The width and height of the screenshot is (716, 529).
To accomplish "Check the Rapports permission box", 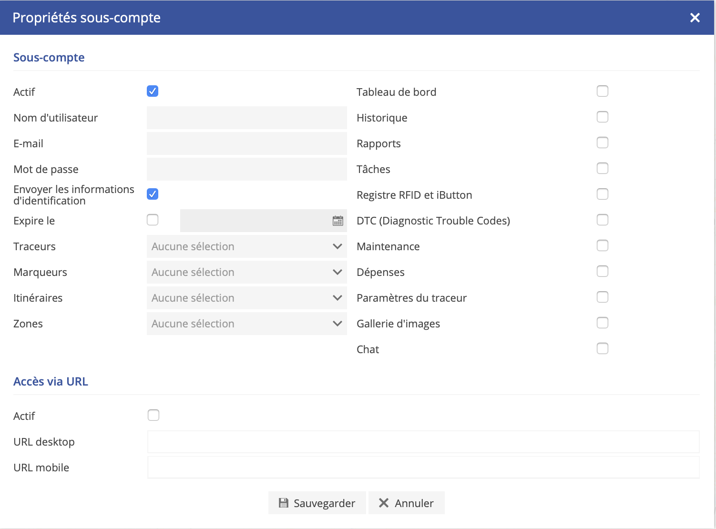I will point(602,142).
